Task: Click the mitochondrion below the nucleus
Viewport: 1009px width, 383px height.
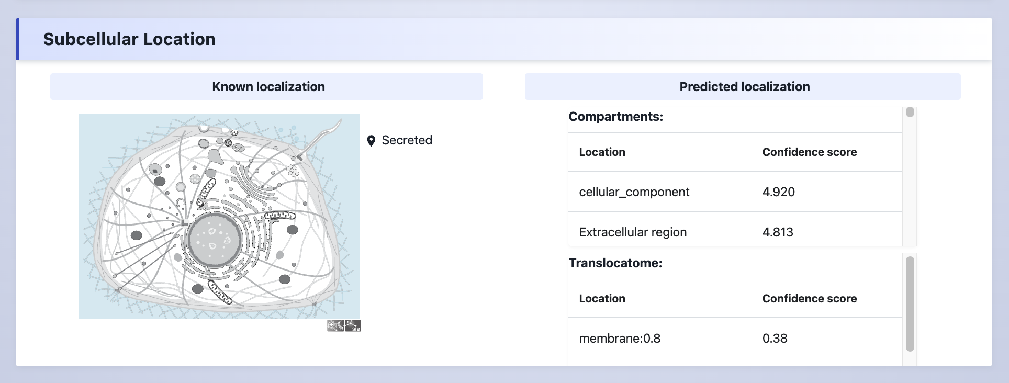Action: tap(220, 292)
